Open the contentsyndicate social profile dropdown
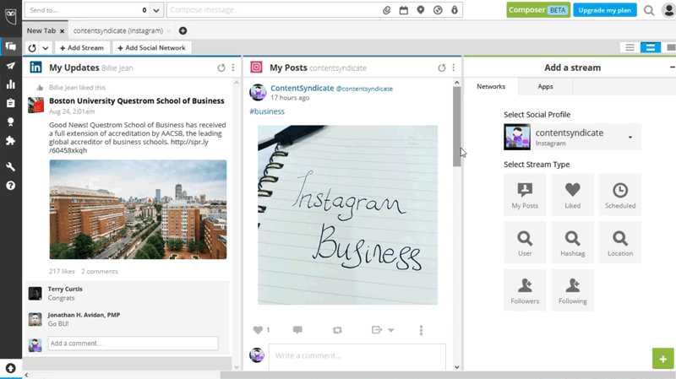 click(x=630, y=138)
